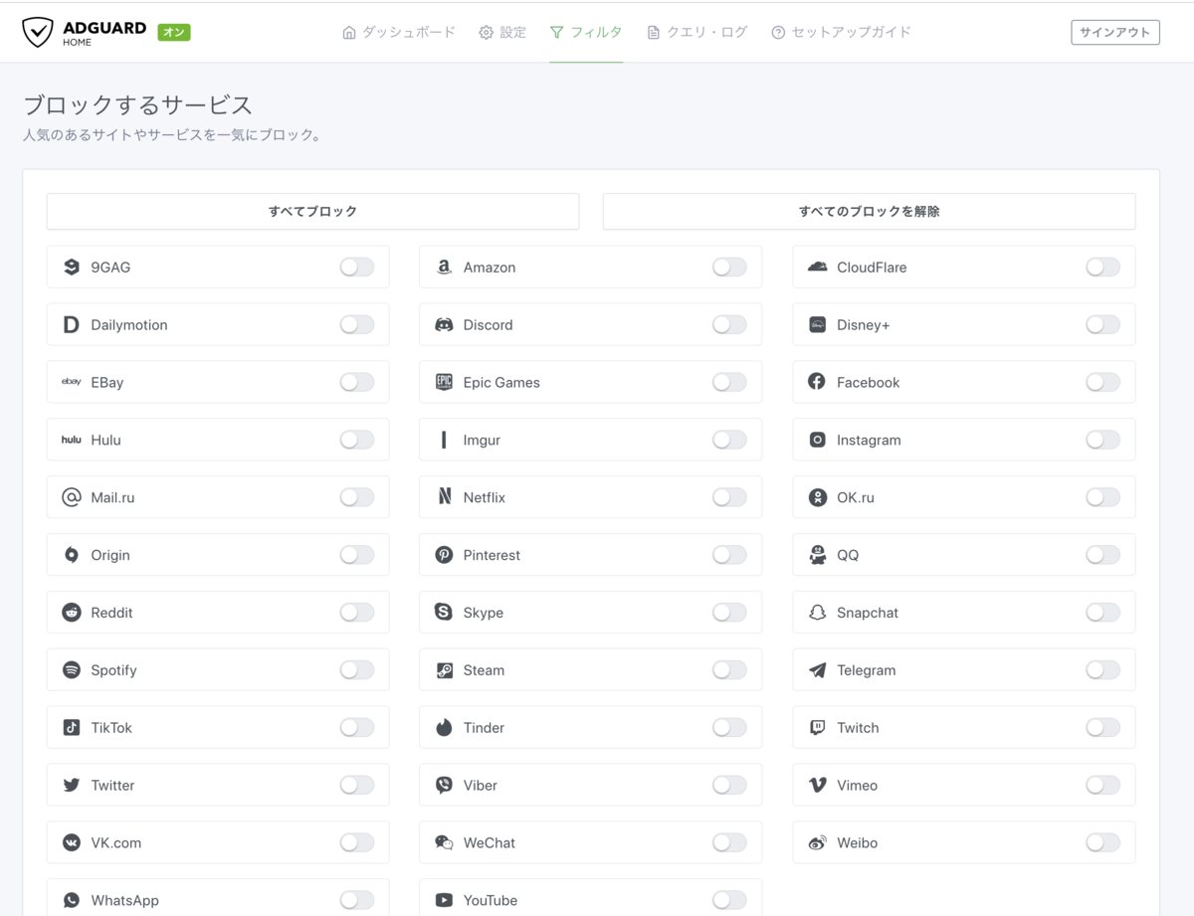Toggle blocking for 9GAG
The height and width of the screenshot is (916, 1194).
(356, 267)
